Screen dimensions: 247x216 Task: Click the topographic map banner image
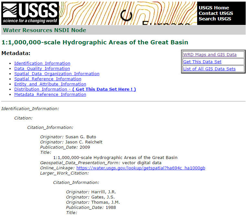(128, 13)
